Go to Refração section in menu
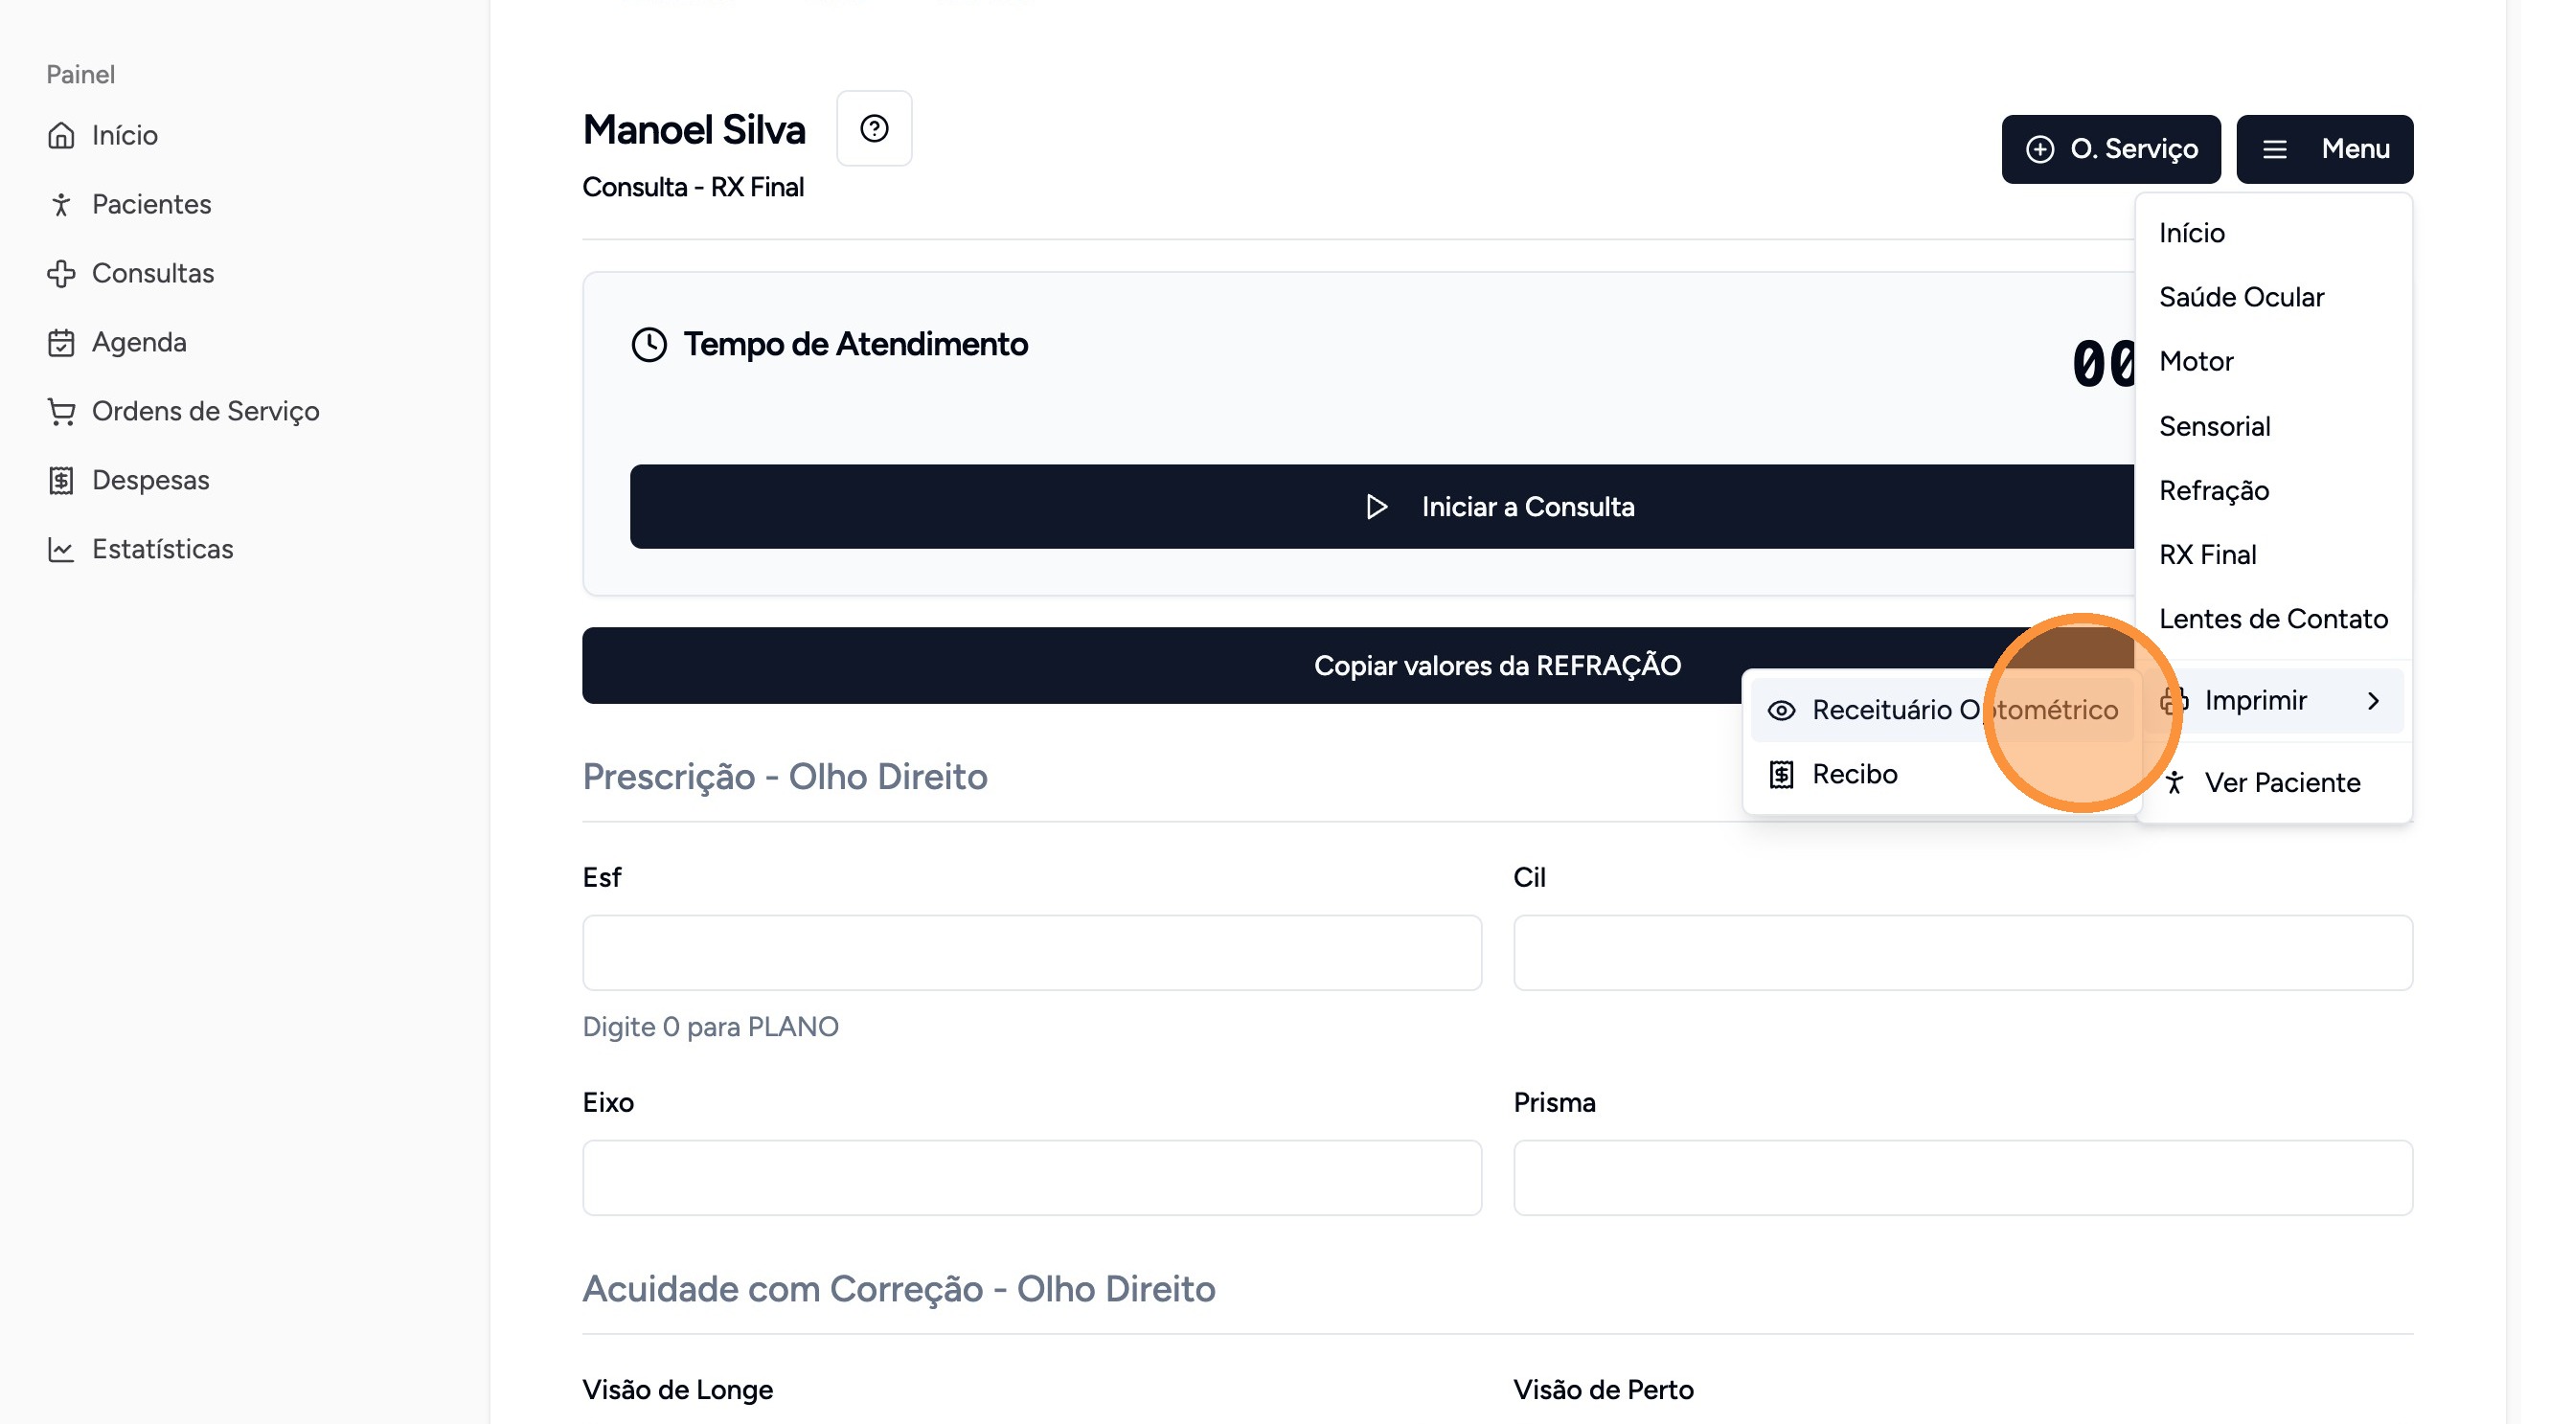Screen dimensions: 2550x1424 2214,491
